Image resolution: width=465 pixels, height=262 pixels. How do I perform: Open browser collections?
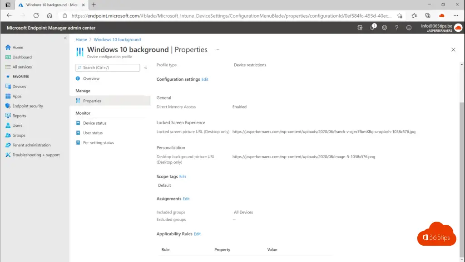coord(428,15)
